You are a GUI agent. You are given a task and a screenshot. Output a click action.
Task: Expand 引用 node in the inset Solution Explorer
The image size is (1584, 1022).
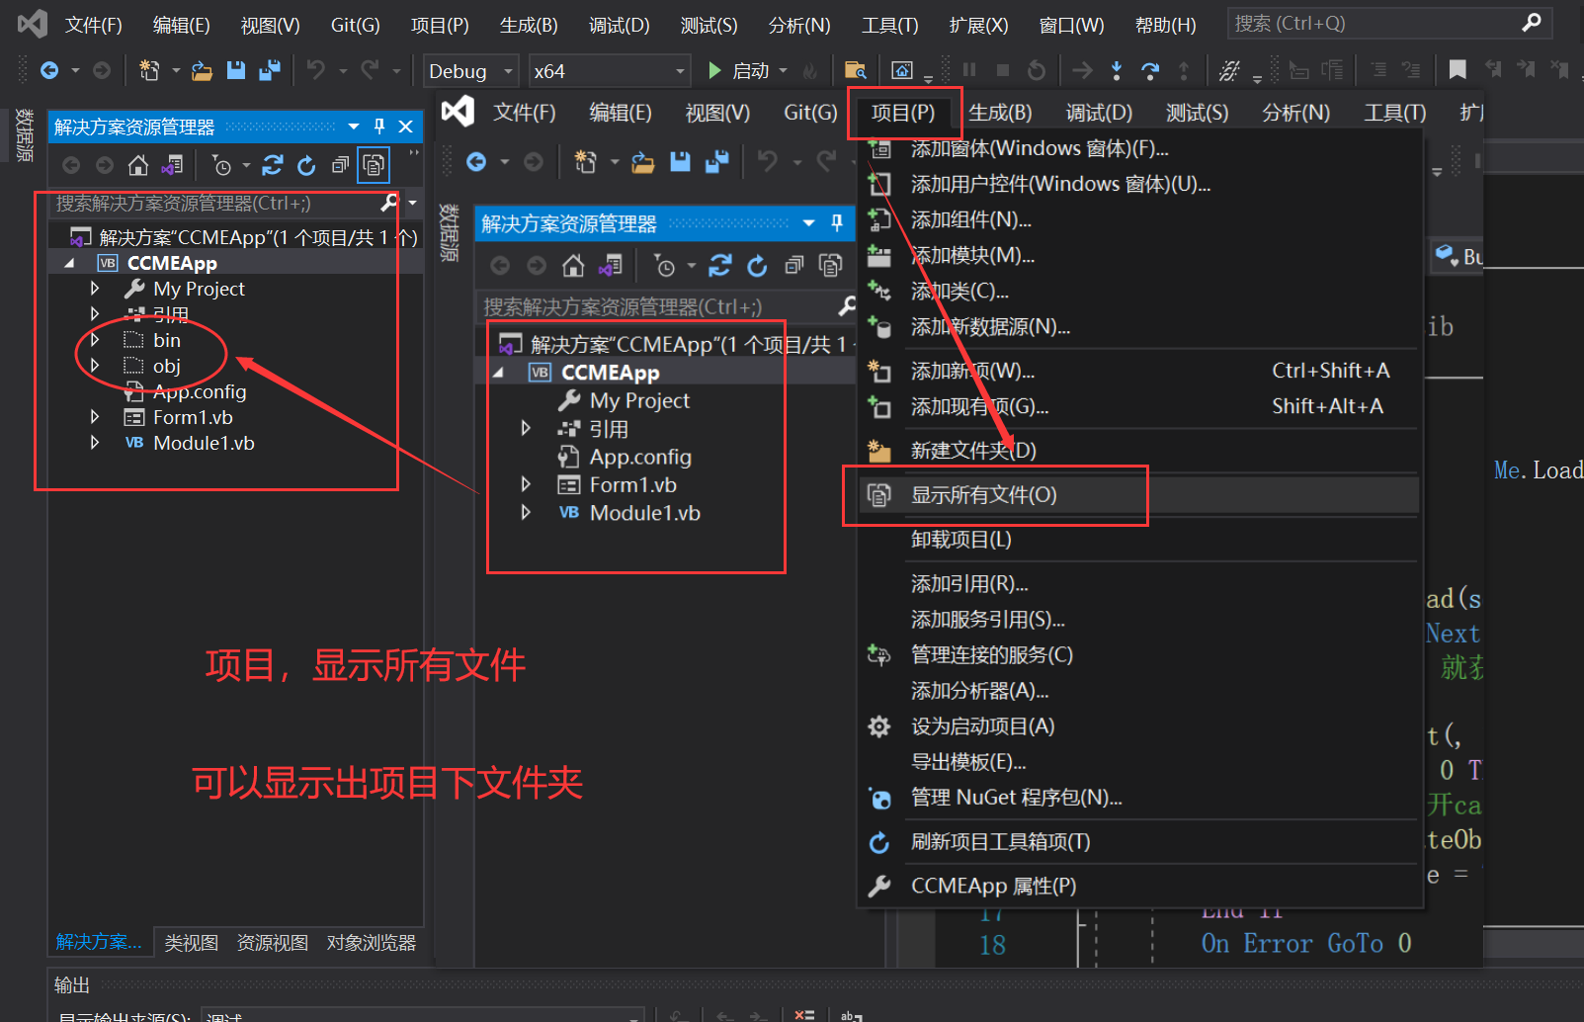(526, 428)
